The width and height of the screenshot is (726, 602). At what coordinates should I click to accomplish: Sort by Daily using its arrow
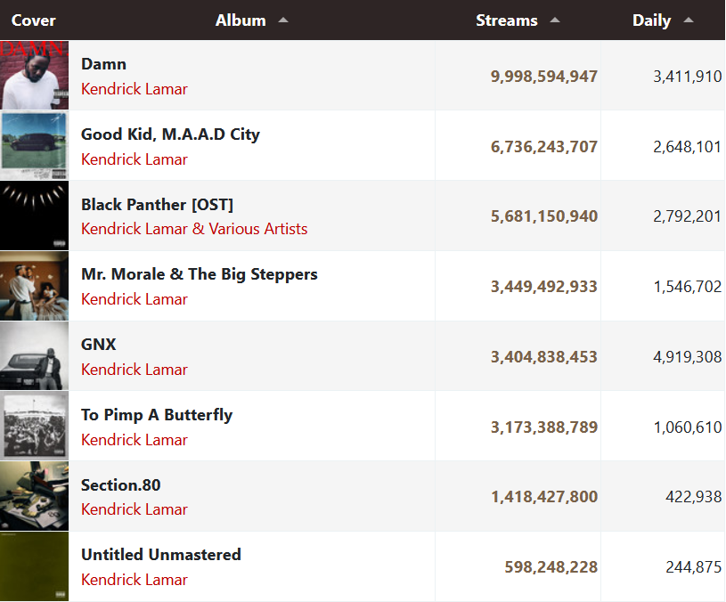pos(688,20)
